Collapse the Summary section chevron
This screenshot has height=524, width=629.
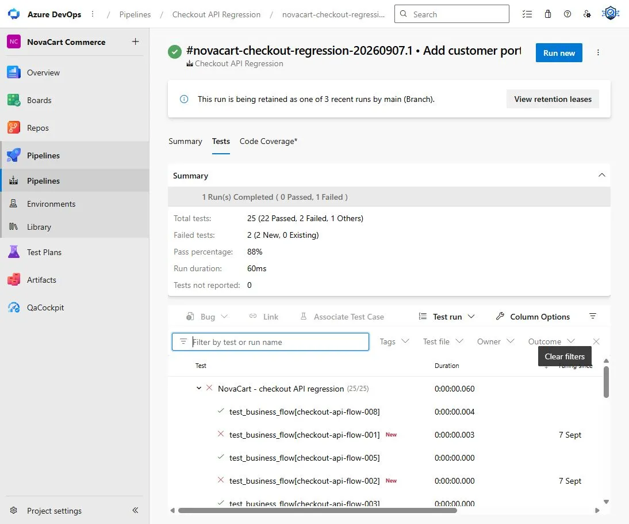pos(602,175)
